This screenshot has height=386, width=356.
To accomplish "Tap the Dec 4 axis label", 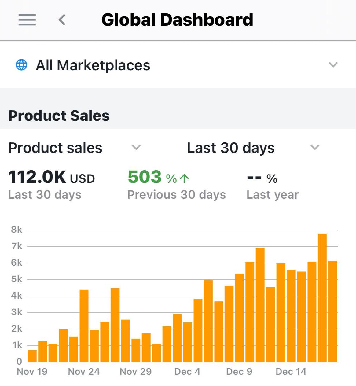I will (x=187, y=372).
